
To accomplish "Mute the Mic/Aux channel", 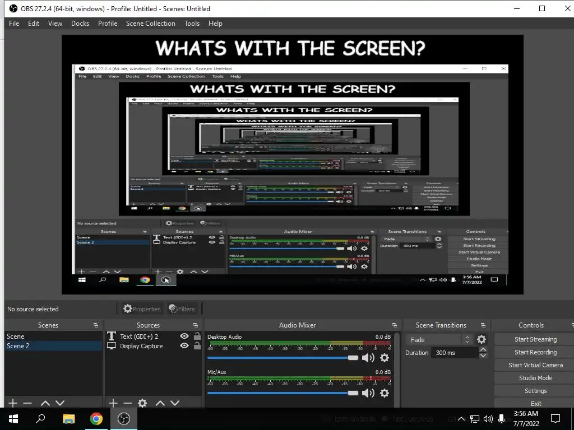I will pos(368,393).
